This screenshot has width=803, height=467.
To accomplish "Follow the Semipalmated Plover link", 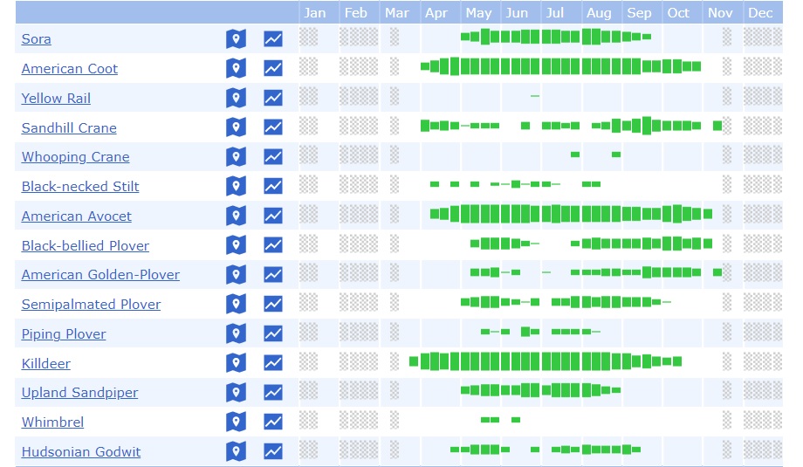I will tap(91, 305).
